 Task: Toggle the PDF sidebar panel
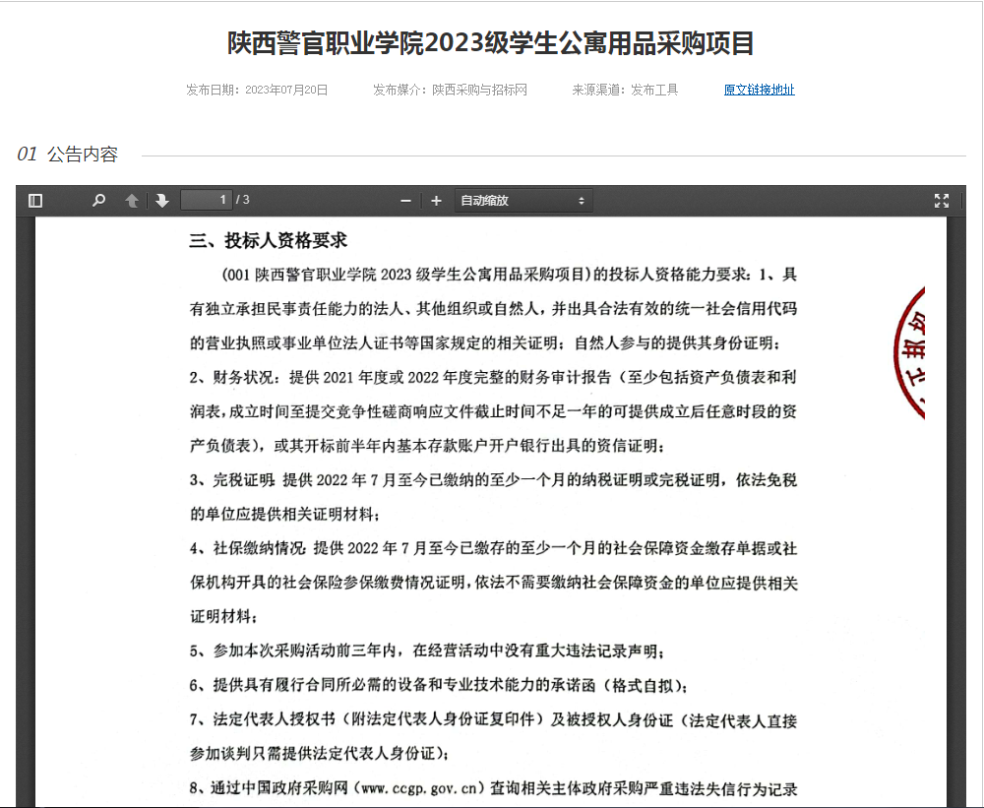(x=35, y=200)
